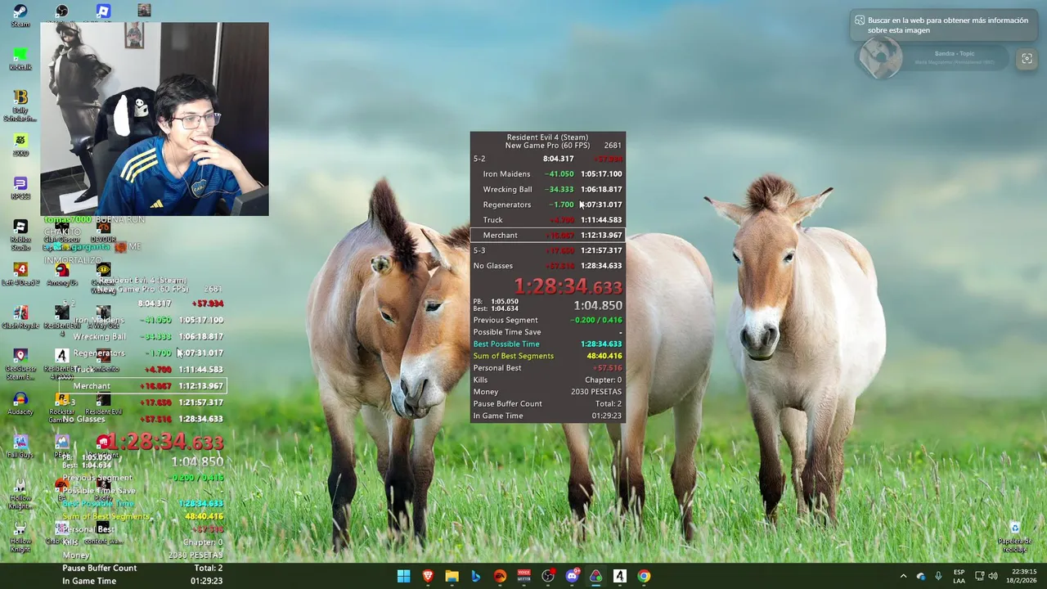Open GeoGuessr Steam desktop shortcut
The image size is (1047, 589).
20,364
